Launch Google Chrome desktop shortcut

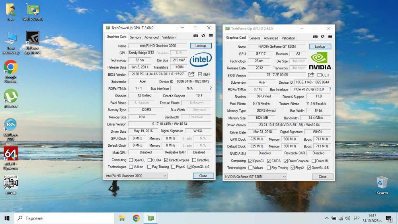tap(11, 72)
